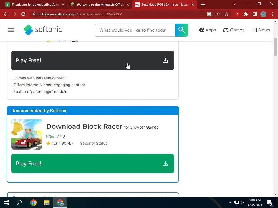Close the Download ROBLOX tab
Viewport: 278px width, 208px height.
point(193,5)
